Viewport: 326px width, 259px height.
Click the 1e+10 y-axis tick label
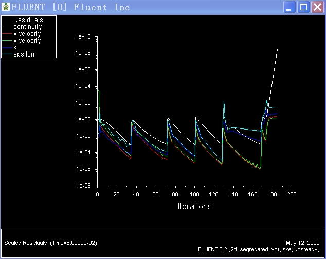tap(83, 37)
